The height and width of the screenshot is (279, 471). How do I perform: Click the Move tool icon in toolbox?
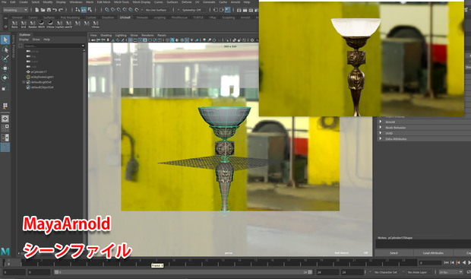coord(5,68)
